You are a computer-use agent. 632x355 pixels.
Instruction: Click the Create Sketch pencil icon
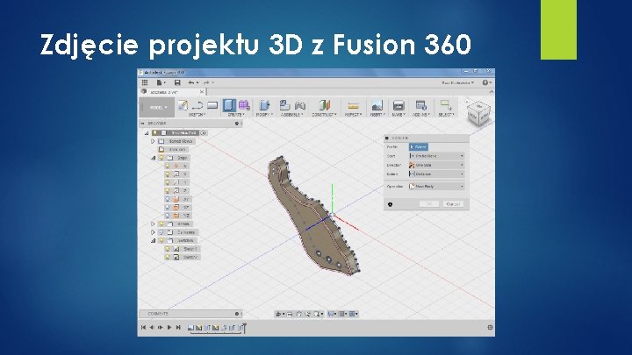183,105
